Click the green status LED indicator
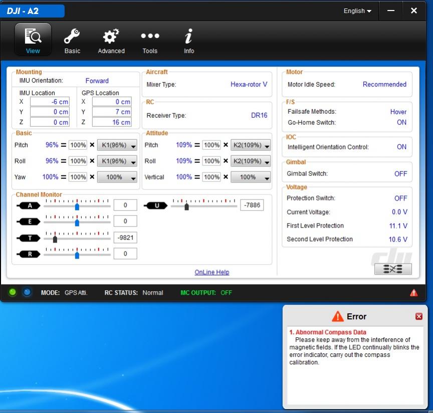 click(x=13, y=292)
